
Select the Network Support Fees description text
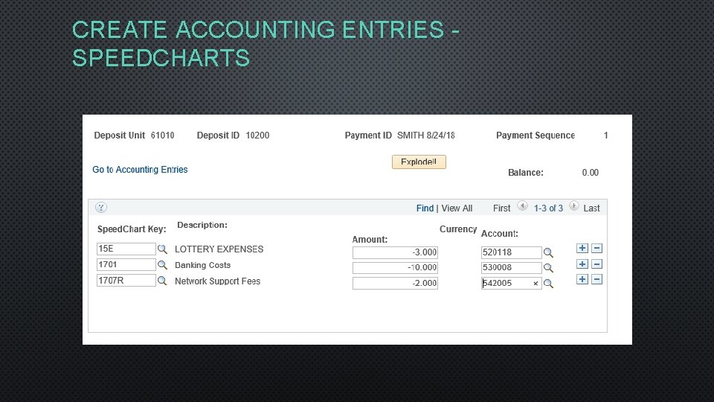pos(218,281)
